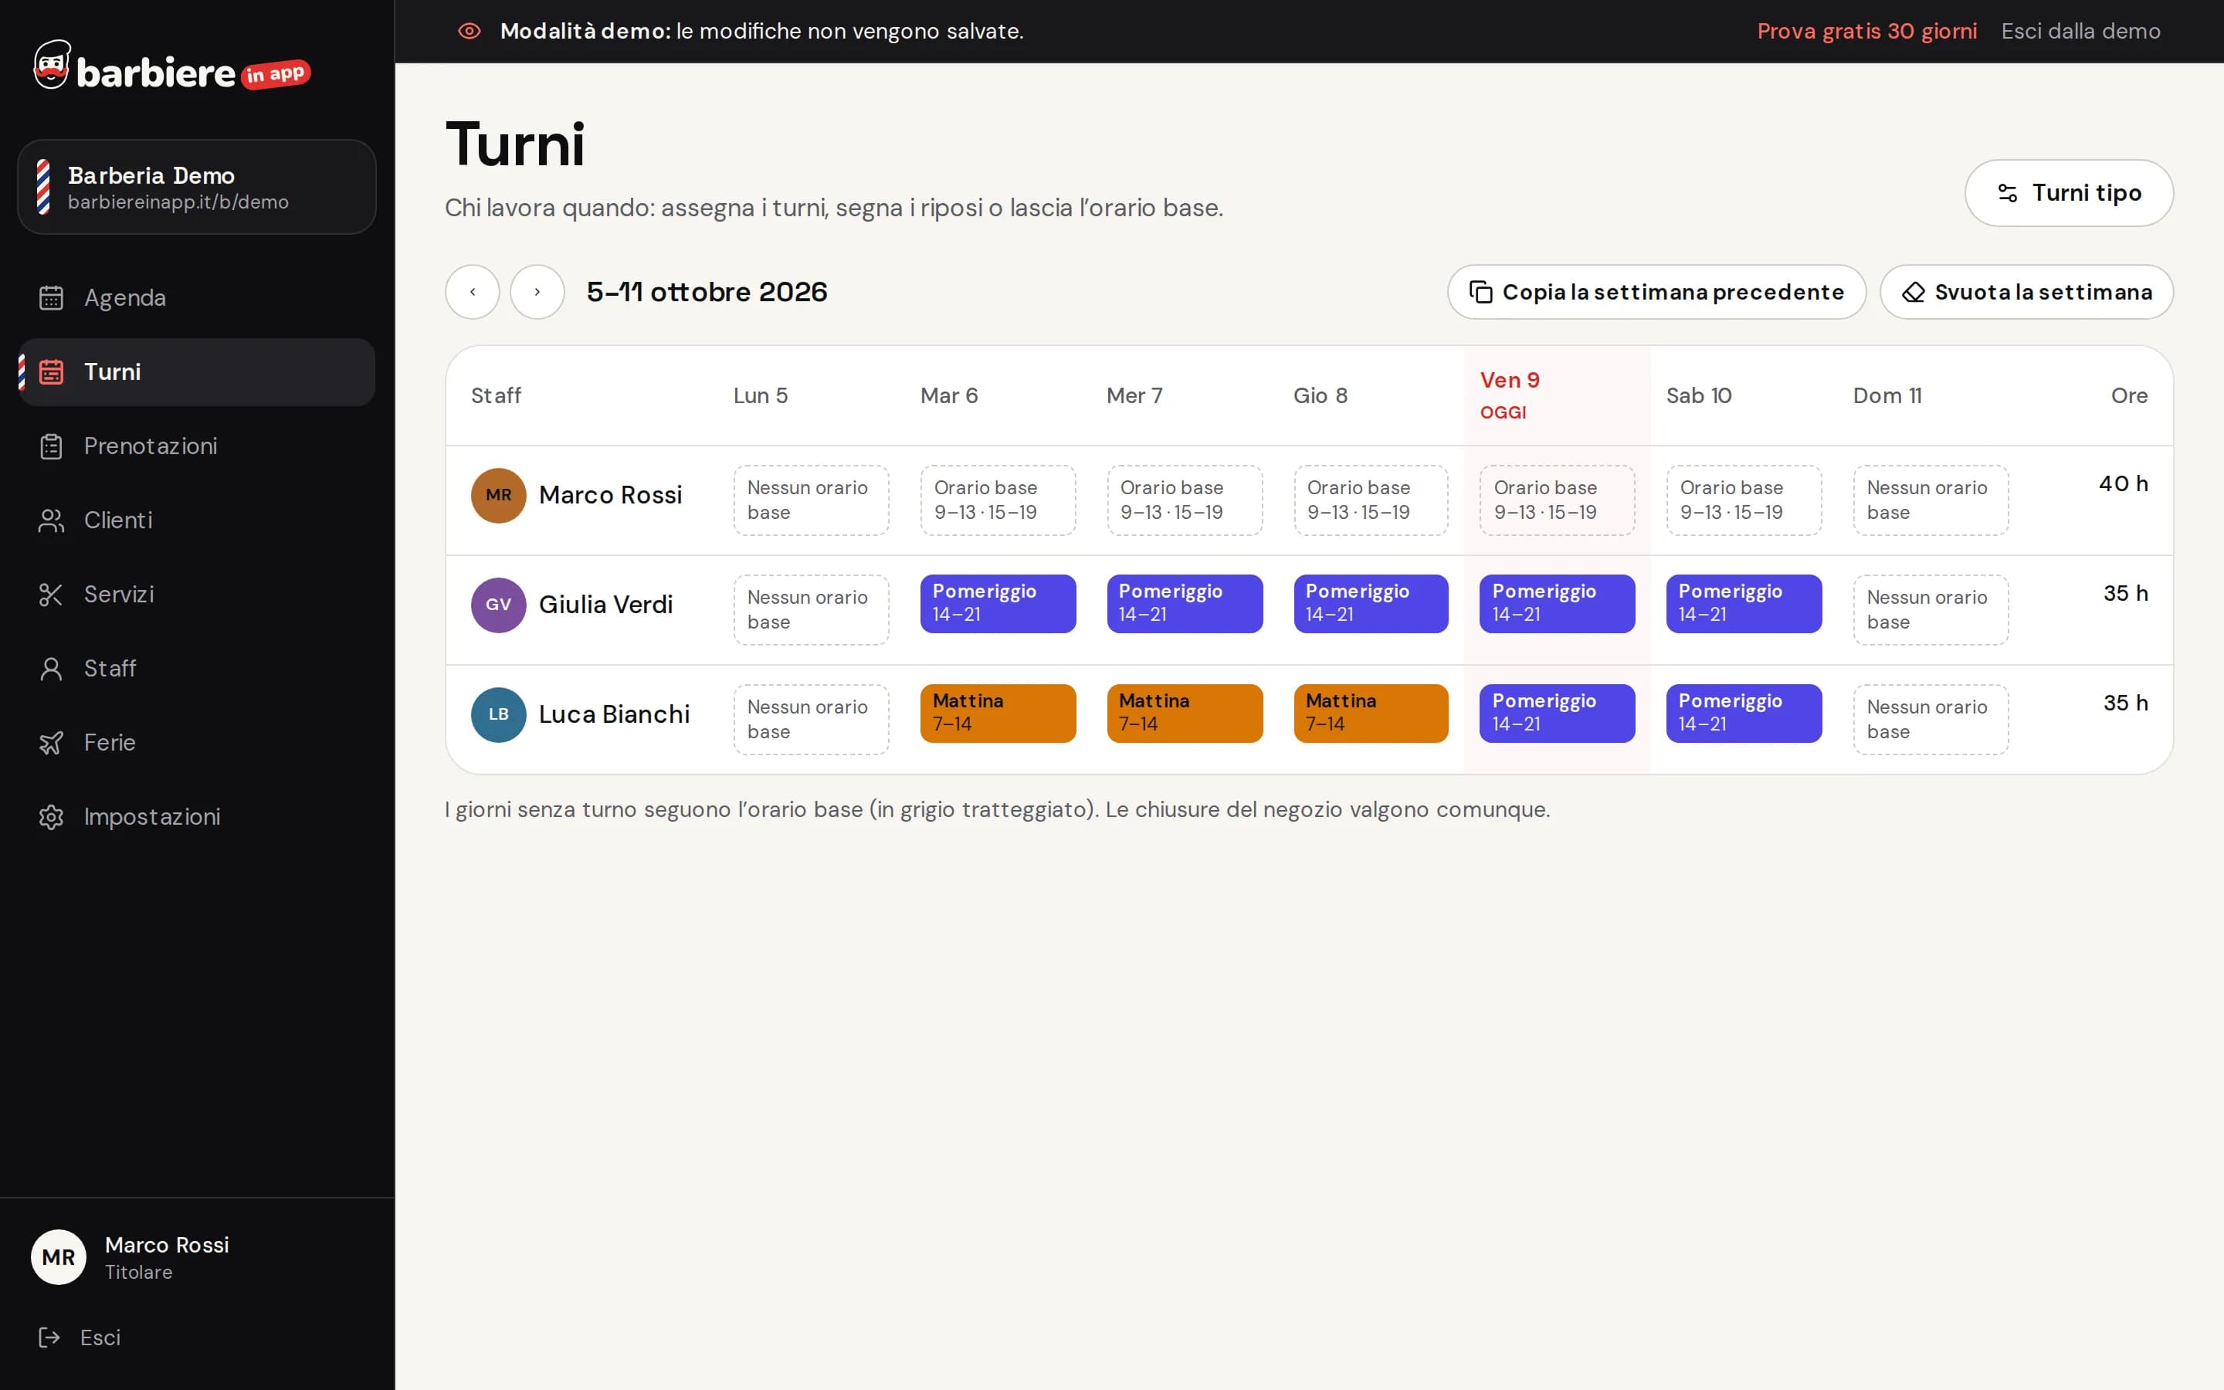Click the Impostazioni gear icon
The image size is (2224, 1390).
52,816
